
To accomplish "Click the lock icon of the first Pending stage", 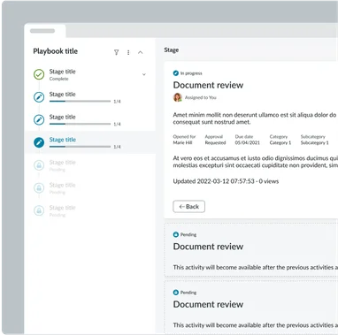I will [x=39, y=165].
